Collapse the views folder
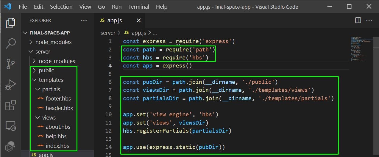The image size is (379, 157). click(49, 117)
